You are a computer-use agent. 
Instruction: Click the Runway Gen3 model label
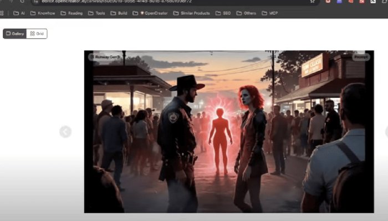[105, 57]
